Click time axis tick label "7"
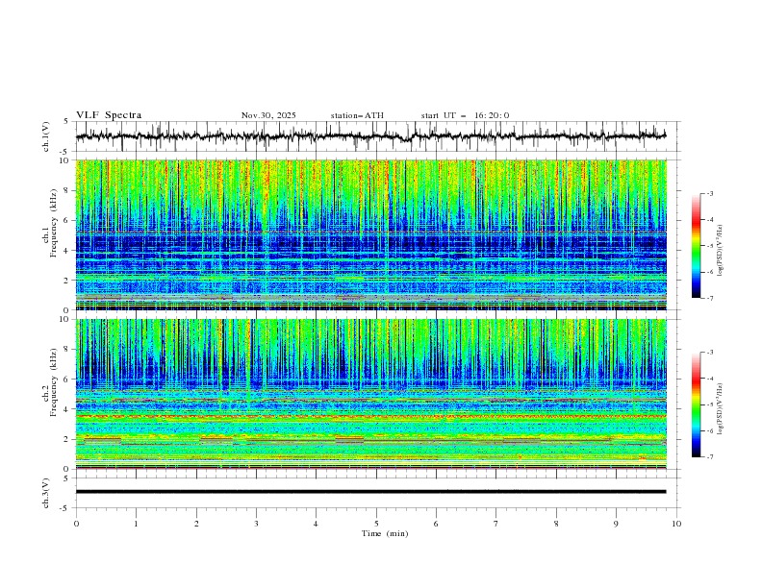The height and width of the screenshot is (588, 762). 496,524
